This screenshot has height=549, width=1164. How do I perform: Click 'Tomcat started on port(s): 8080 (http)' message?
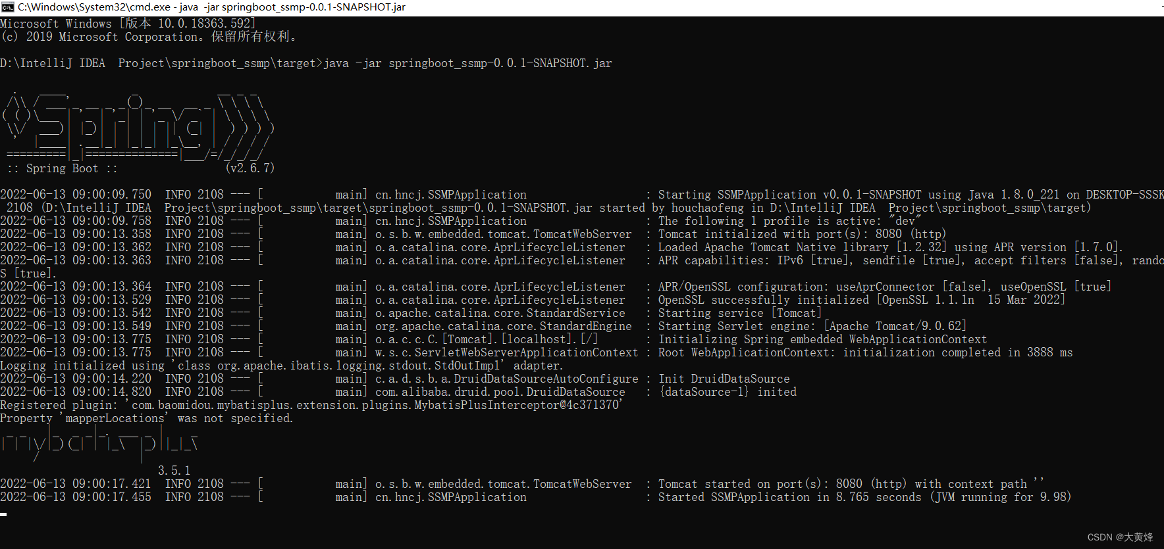click(x=851, y=484)
